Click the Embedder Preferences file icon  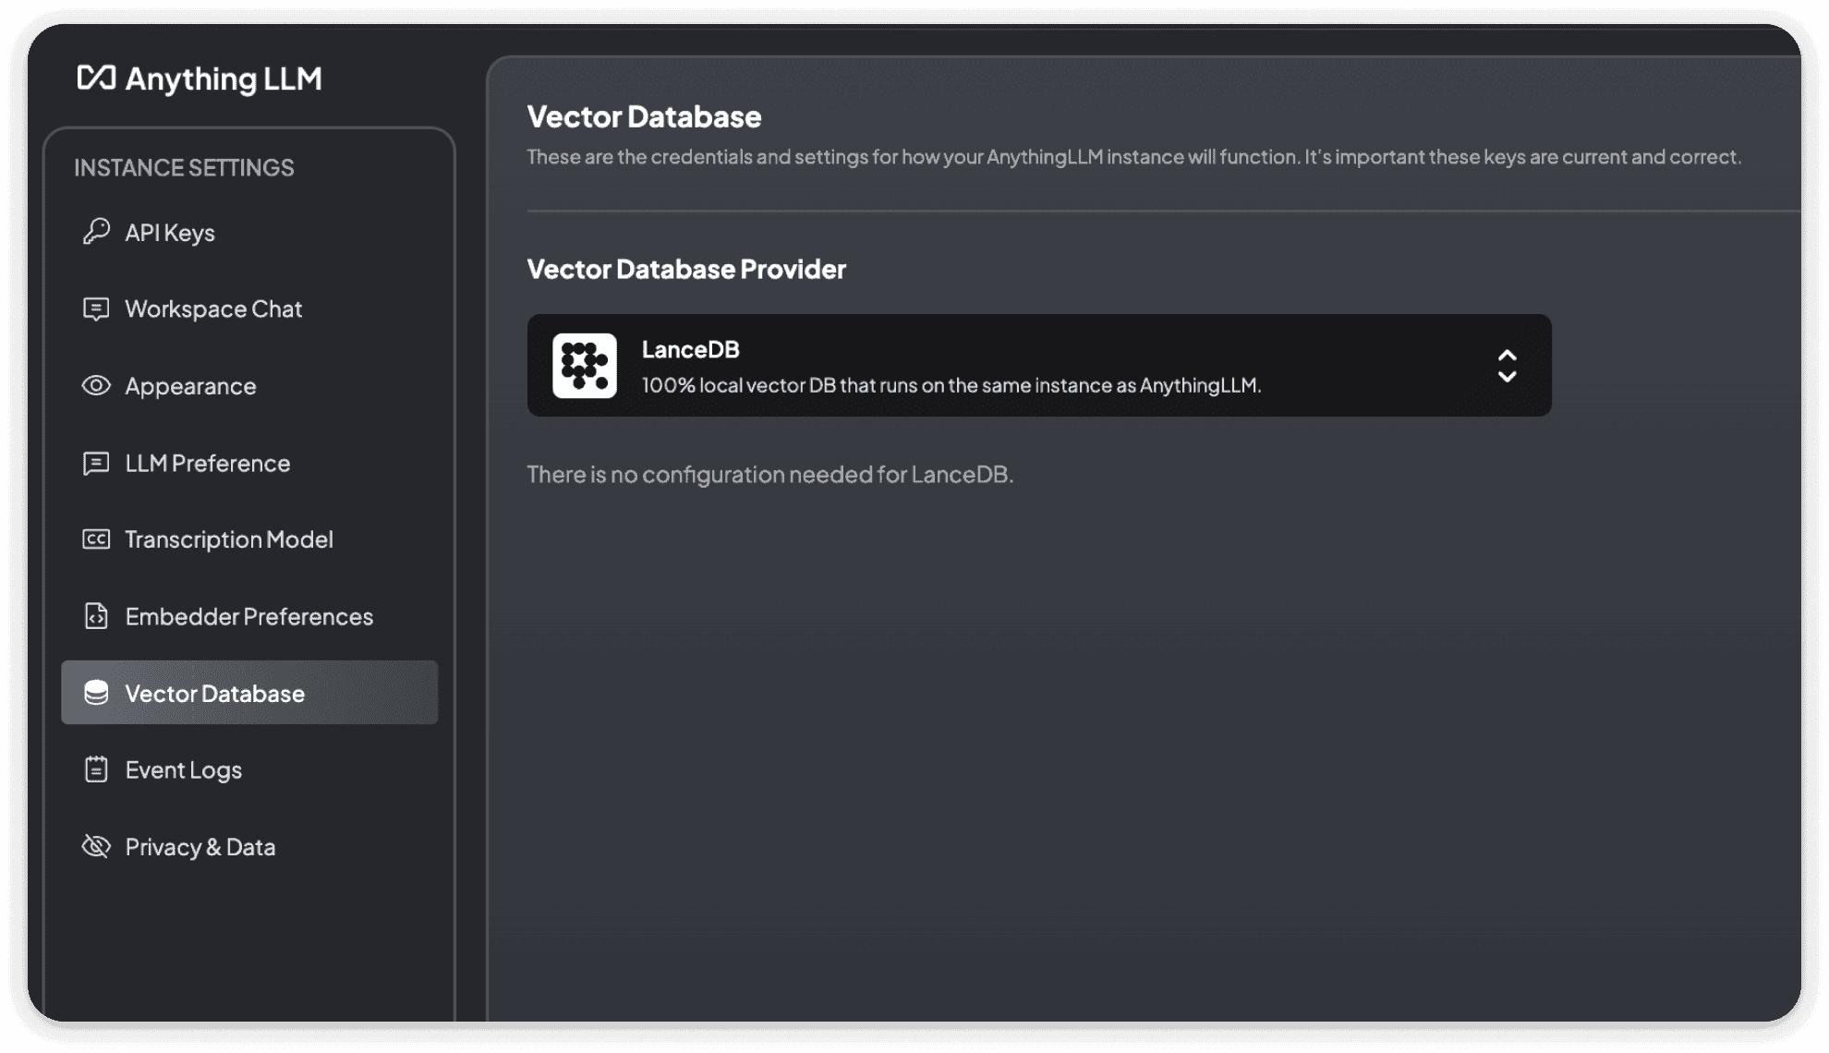click(96, 616)
